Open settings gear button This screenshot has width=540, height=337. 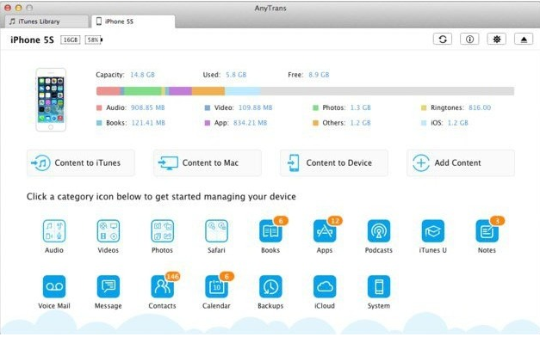[x=497, y=40]
